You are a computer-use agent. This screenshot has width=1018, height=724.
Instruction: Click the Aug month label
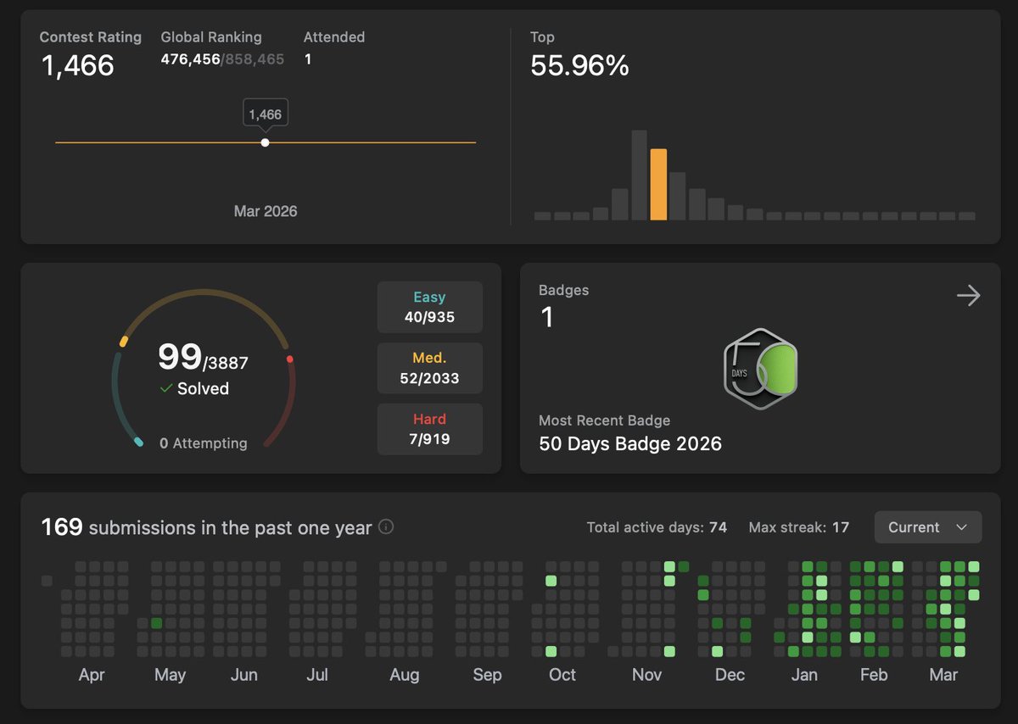pos(405,675)
